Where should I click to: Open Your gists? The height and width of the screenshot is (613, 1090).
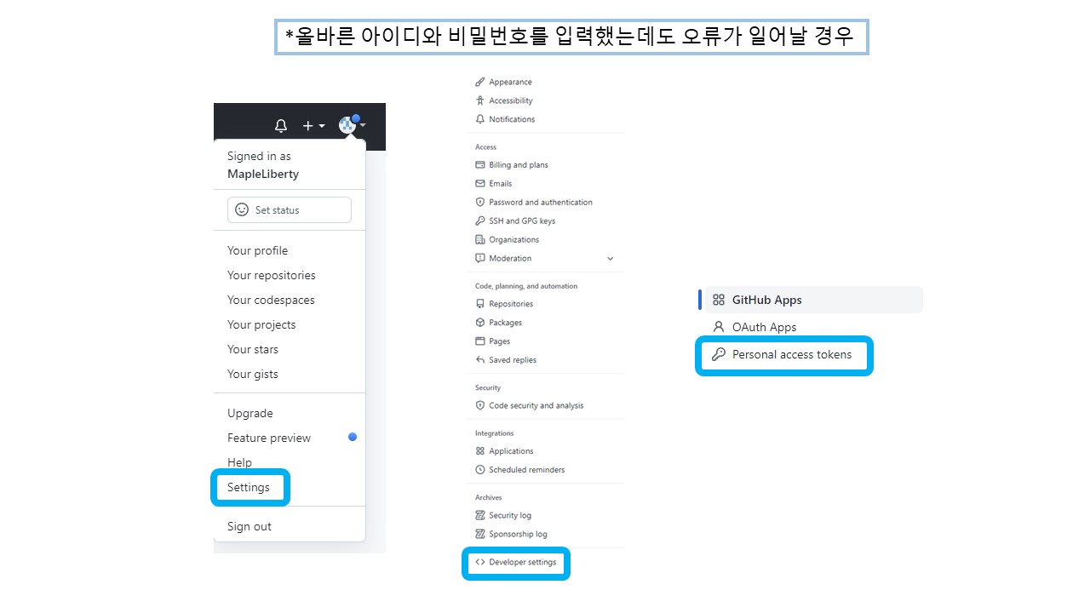(253, 374)
